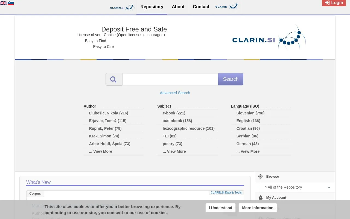
Task: Filter by author Rupnik, Peter
Action: coord(105,128)
